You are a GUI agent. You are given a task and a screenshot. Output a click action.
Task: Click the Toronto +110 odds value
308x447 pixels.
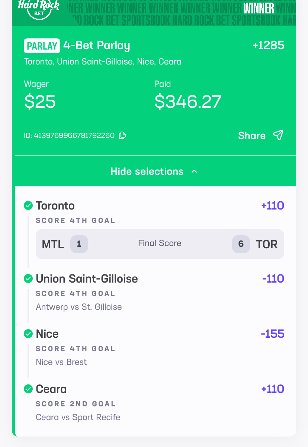(x=272, y=205)
